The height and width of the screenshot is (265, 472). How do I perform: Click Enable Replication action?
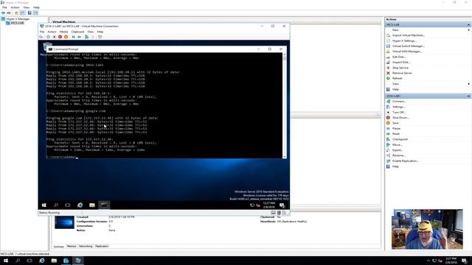click(x=405, y=161)
